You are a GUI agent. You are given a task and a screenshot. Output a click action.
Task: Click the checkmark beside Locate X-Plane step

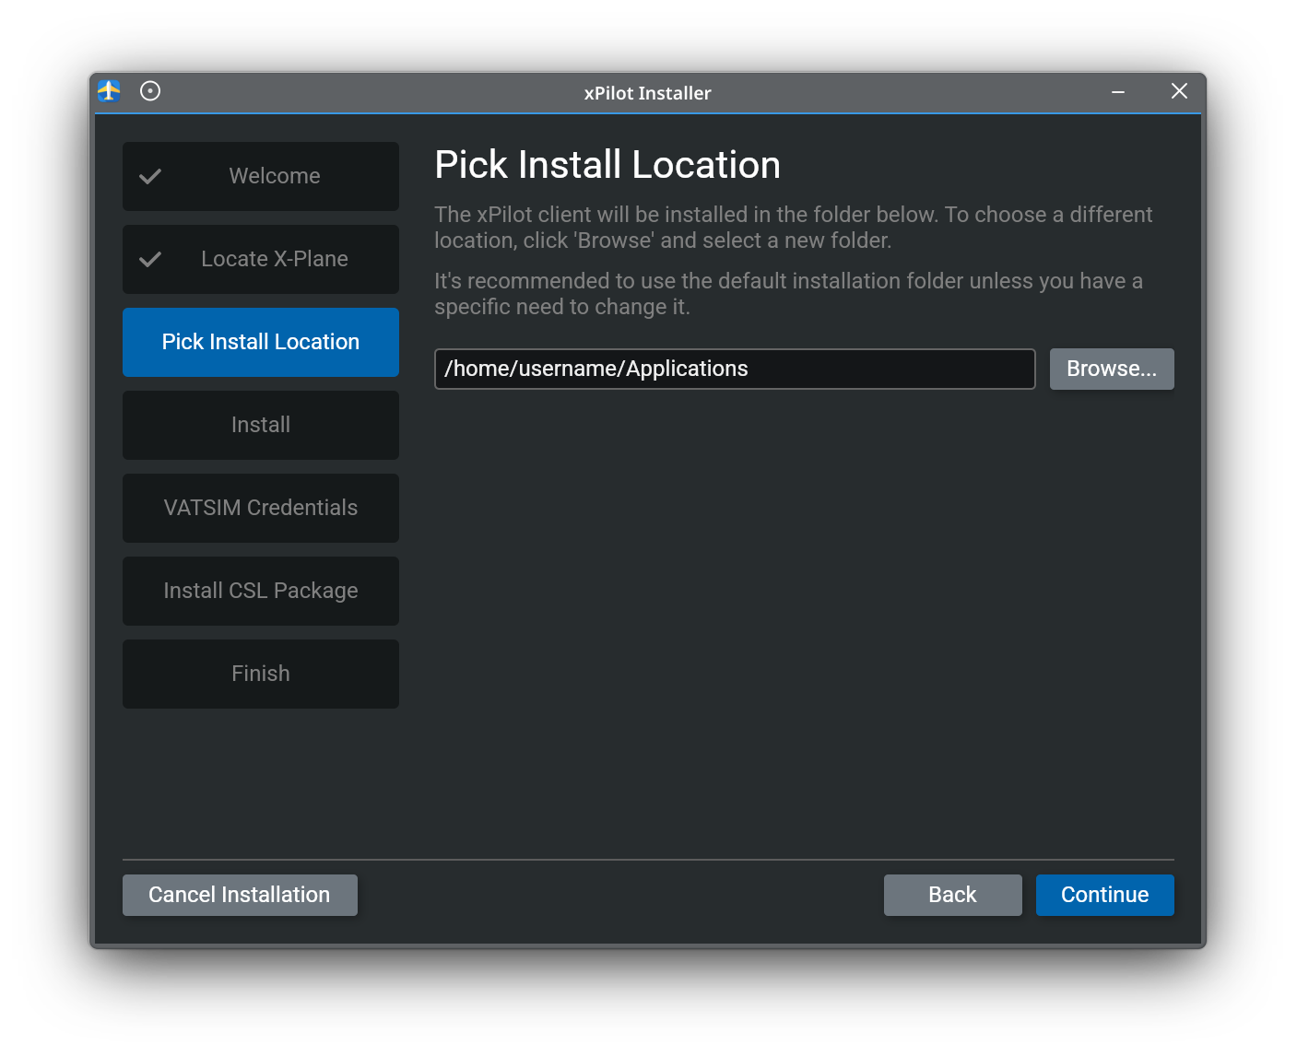click(x=150, y=259)
